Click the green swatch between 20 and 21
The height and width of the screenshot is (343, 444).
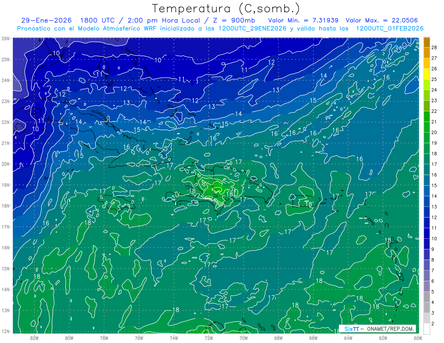coord(427,127)
